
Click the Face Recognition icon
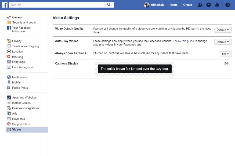click(9, 67)
